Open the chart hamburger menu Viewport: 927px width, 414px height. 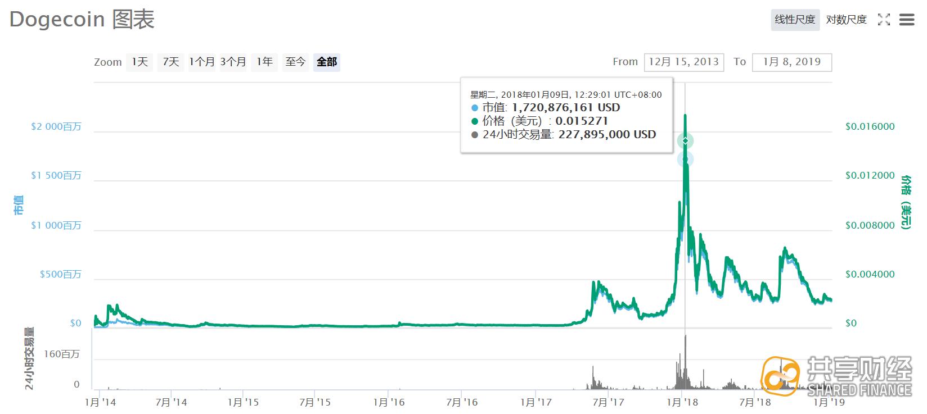(x=906, y=20)
